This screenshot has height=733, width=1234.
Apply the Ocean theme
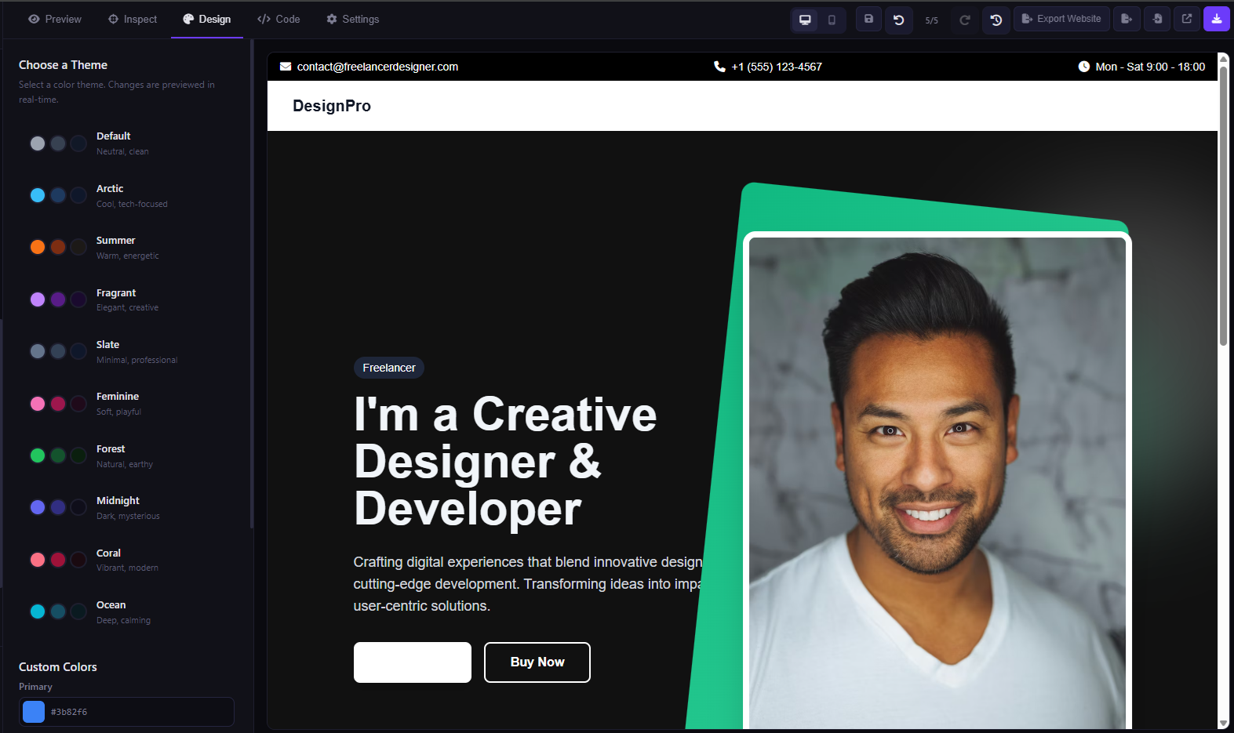click(x=126, y=612)
